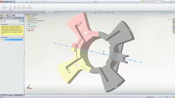The width and height of the screenshot is (175, 98).
Task: Collapse the Split Plane section
Action: click(x=22, y=37)
